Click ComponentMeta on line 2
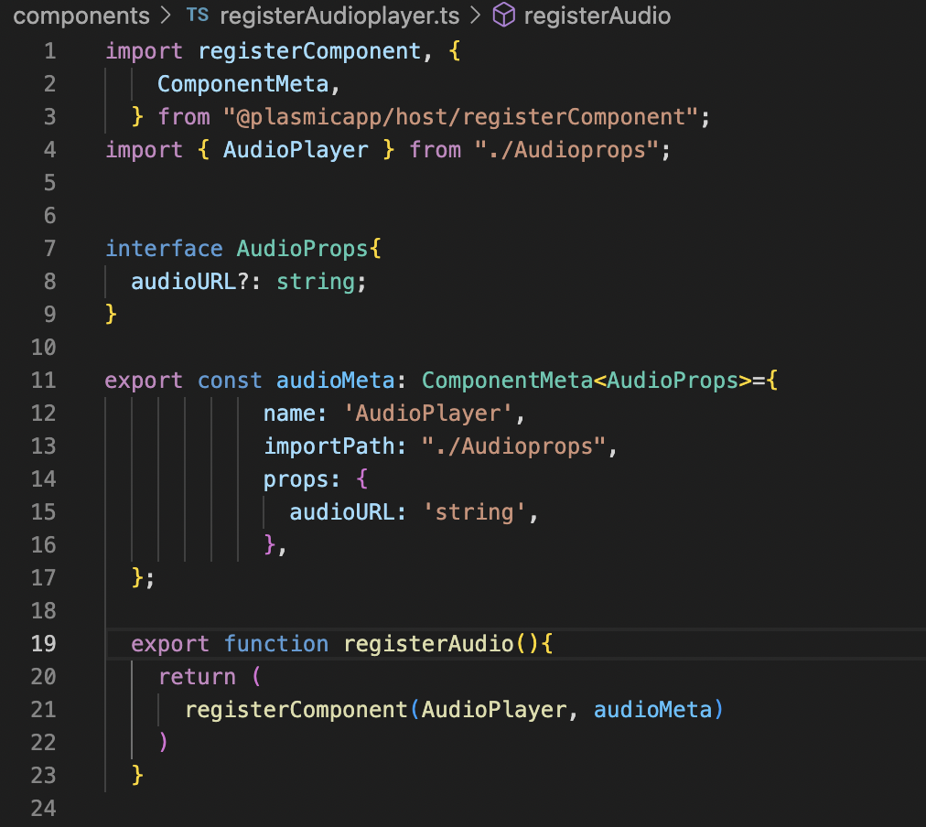Screen dimensions: 926x827 [242, 83]
